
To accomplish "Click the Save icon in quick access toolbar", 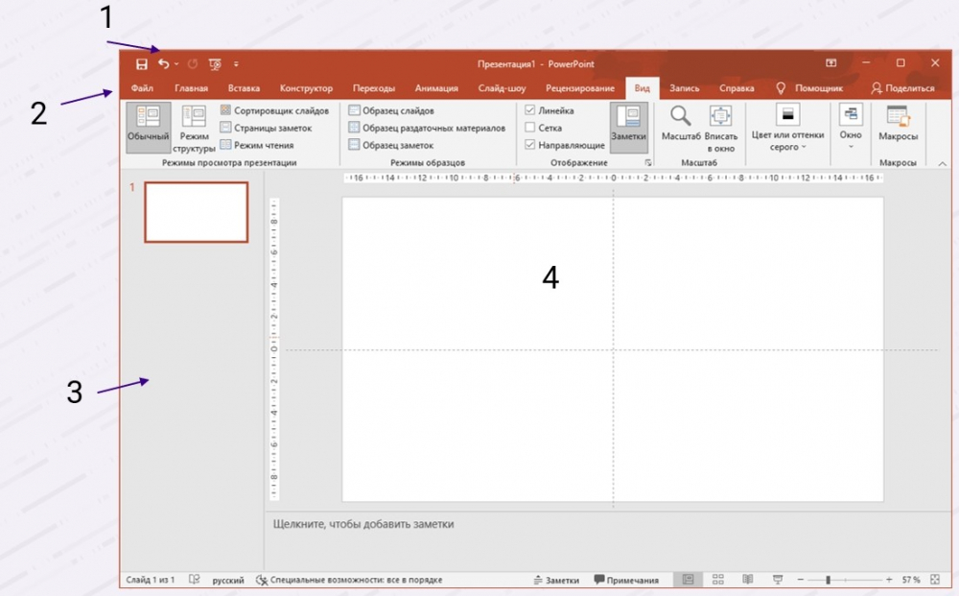I will [142, 63].
